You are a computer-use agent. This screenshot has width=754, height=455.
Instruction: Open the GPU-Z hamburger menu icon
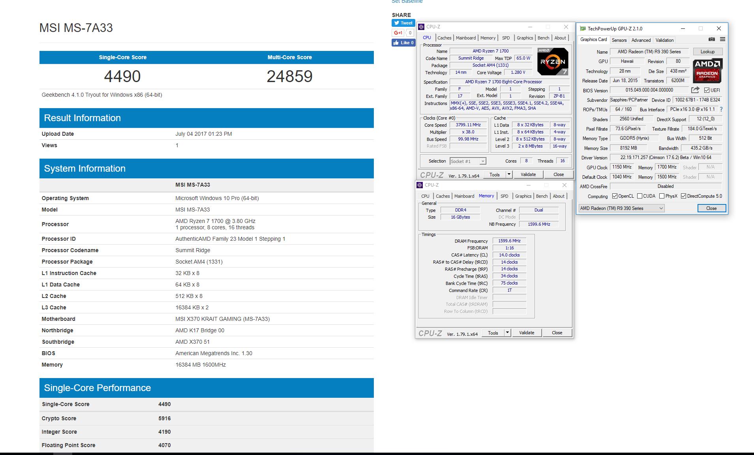tap(722, 39)
